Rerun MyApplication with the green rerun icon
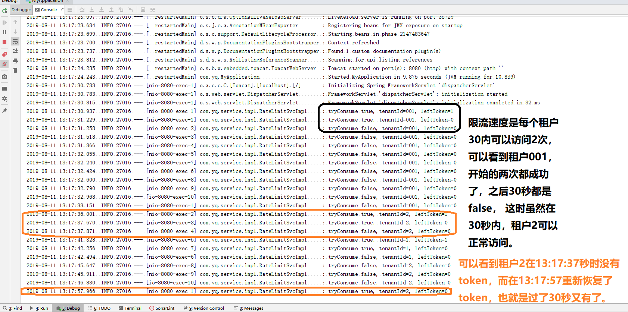628x312 pixels. (4, 11)
